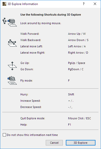Click the 3D Explore button
101x149 pixels.
coord(81,143)
